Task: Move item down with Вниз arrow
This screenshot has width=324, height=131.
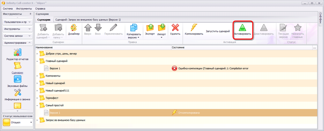Action: click(98, 28)
